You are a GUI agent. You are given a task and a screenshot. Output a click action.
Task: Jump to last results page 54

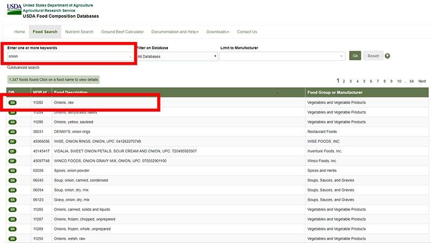(412, 81)
